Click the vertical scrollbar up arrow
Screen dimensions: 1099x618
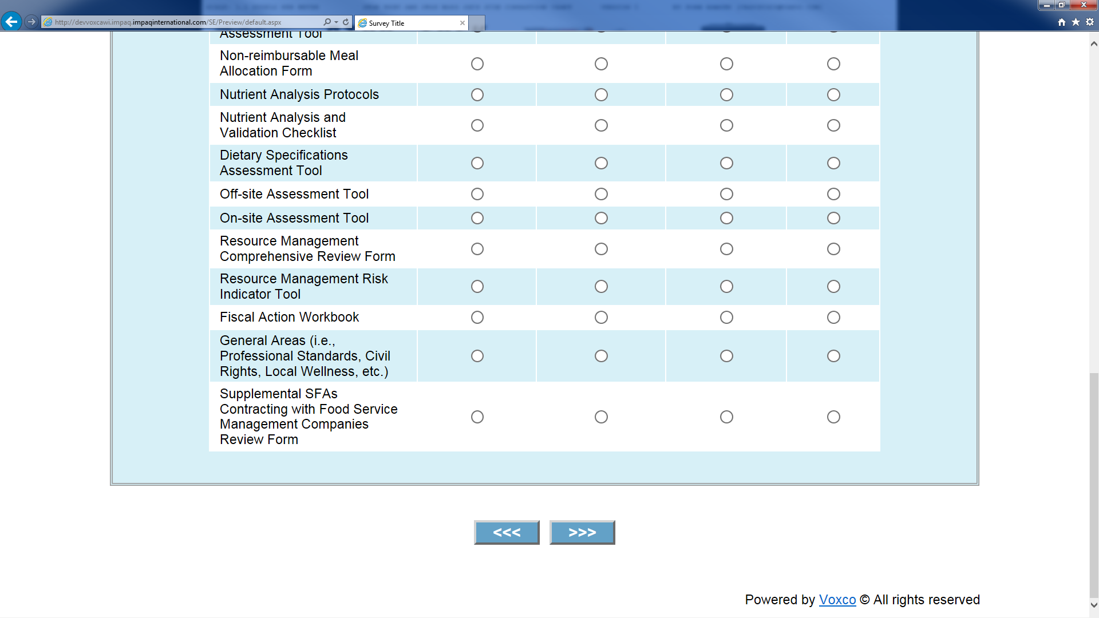point(1094,44)
